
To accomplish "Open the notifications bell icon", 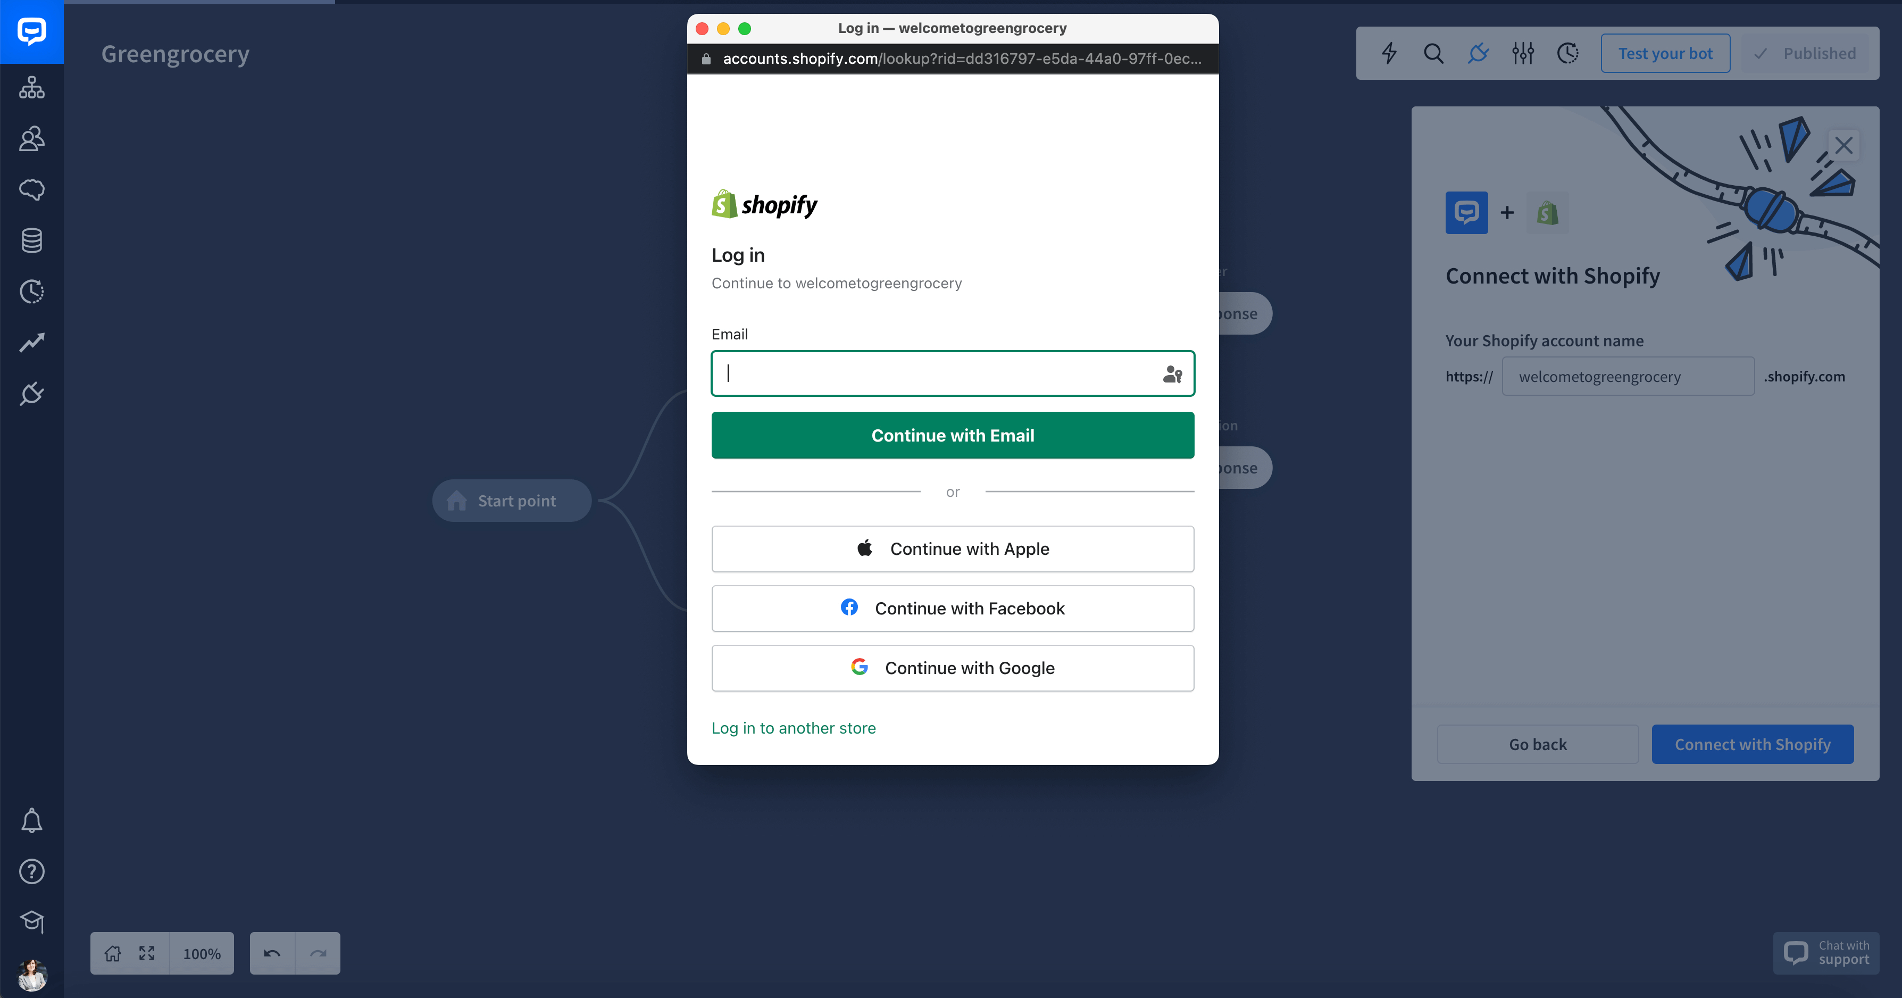I will click(32, 821).
